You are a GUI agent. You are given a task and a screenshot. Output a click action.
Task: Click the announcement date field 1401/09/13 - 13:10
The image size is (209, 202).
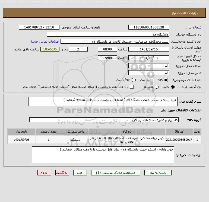(39, 27)
